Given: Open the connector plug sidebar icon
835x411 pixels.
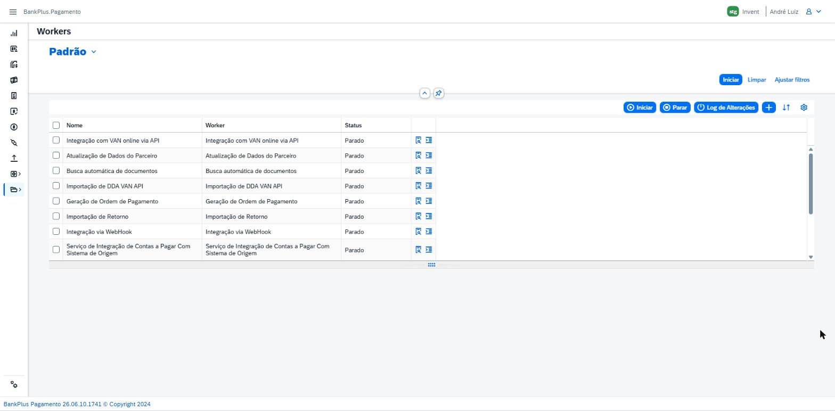Looking at the screenshot, I should click(x=14, y=143).
